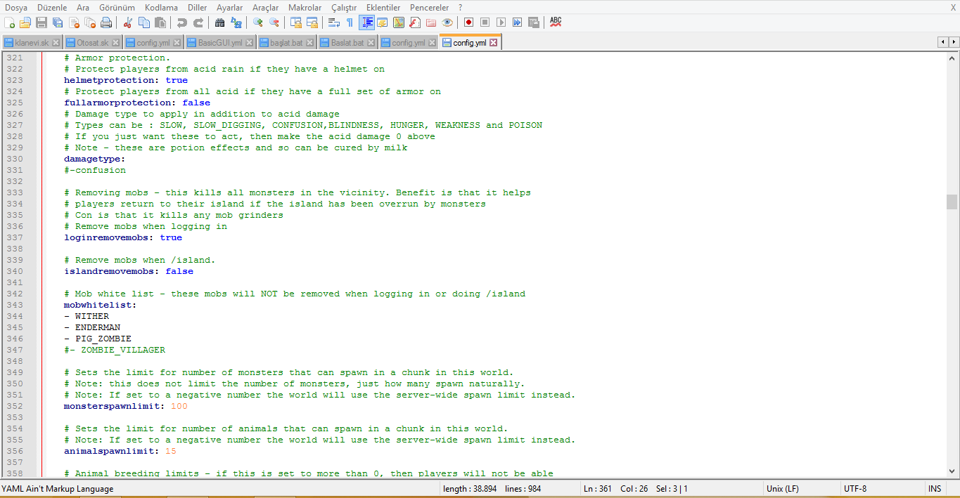Toggle show all characters pilcrow icon
The height and width of the screenshot is (498, 960).
[x=350, y=22]
